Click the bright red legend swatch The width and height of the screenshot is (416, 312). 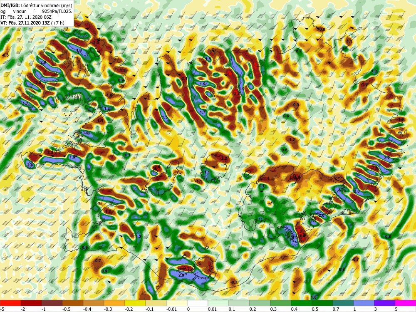click(10, 303)
